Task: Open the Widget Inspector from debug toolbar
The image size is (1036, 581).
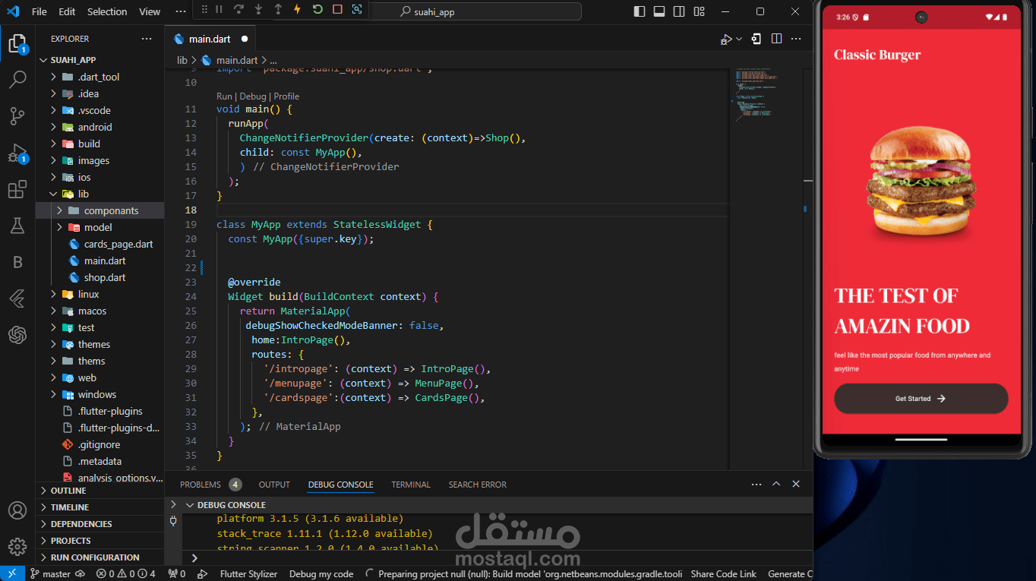Action: click(357, 10)
